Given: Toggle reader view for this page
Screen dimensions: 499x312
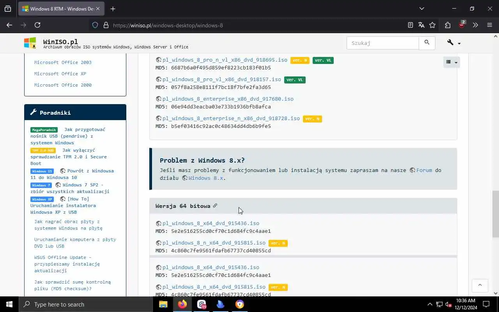Looking at the screenshot, I should click(410, 25).
